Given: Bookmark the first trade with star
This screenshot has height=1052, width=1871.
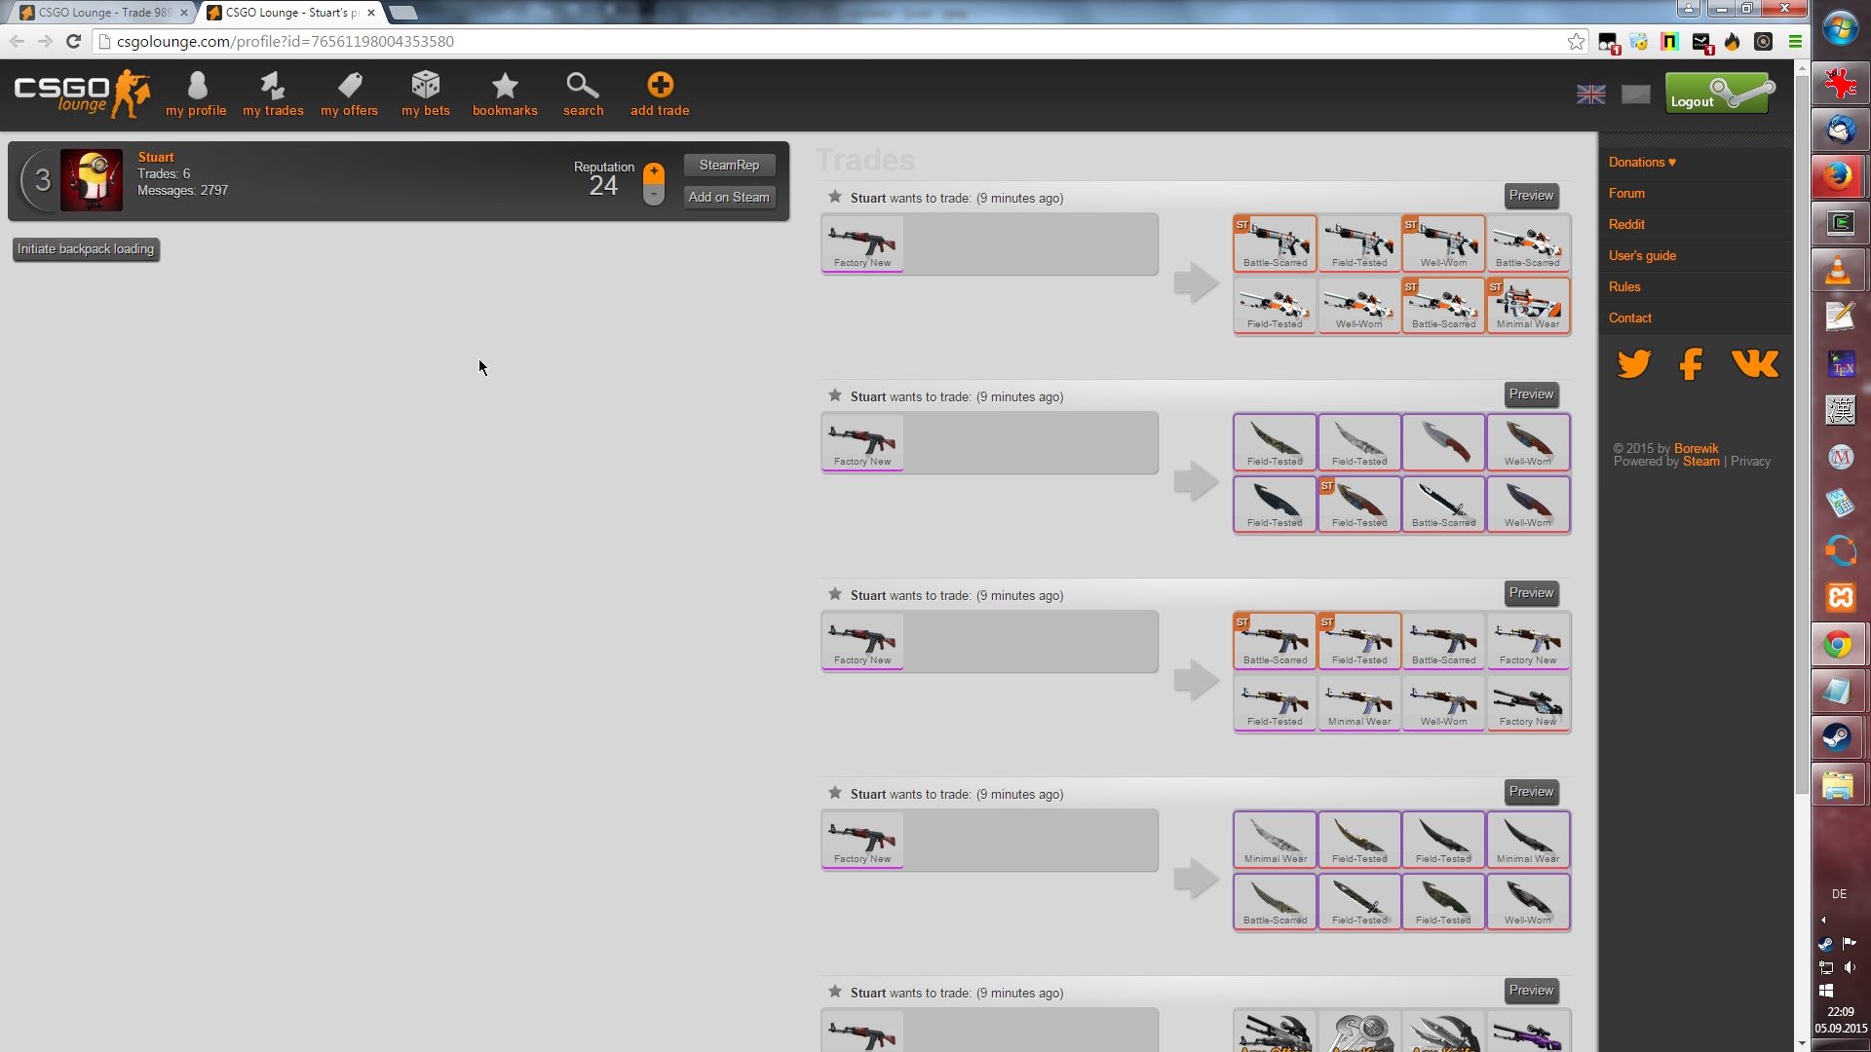Looking at the screenshot, I should [835, 197].
